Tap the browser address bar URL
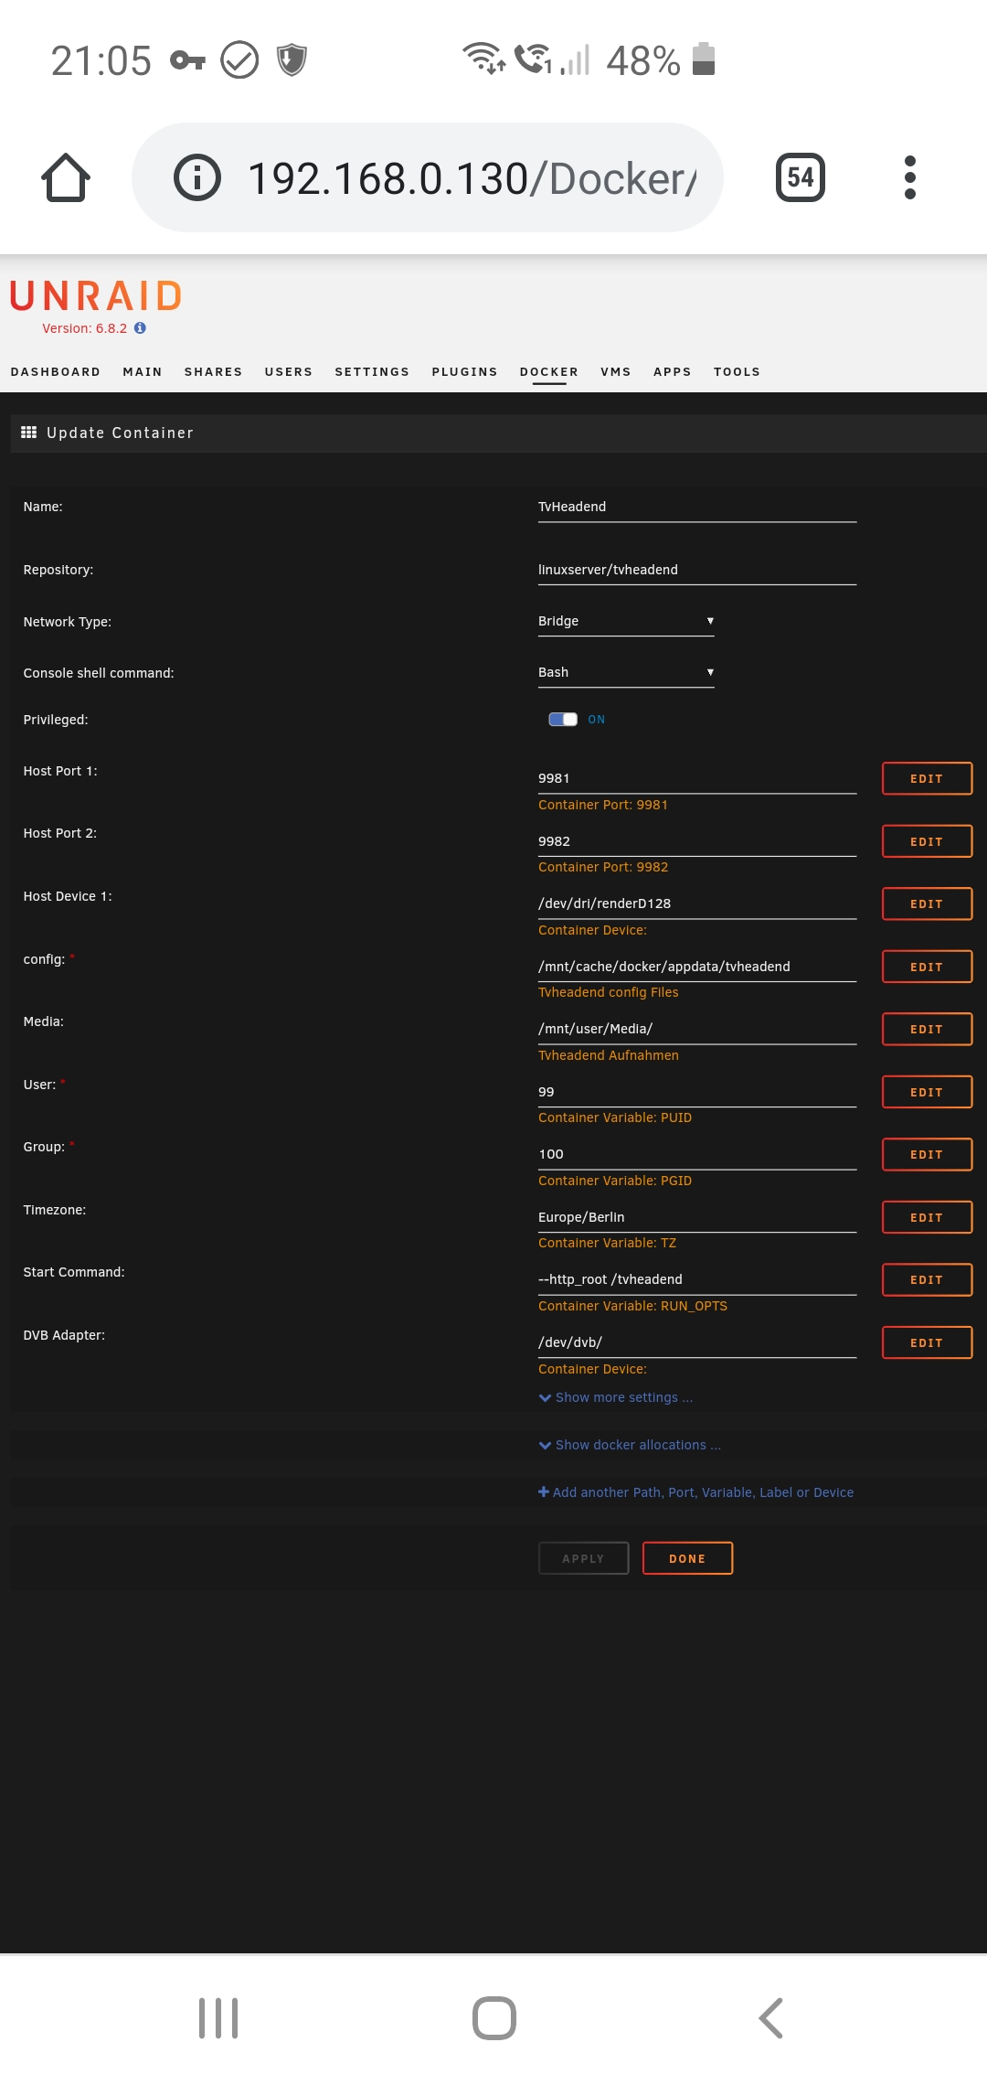Viewport: 987px width, 2085px height. [472, 177]
